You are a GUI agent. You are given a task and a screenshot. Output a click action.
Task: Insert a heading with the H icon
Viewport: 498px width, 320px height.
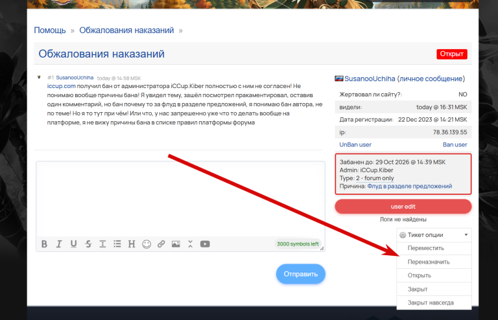(x=132, y=244)
